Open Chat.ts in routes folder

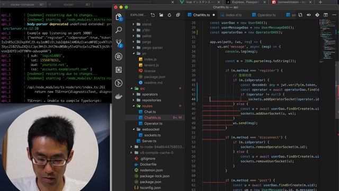pos(149,112)
